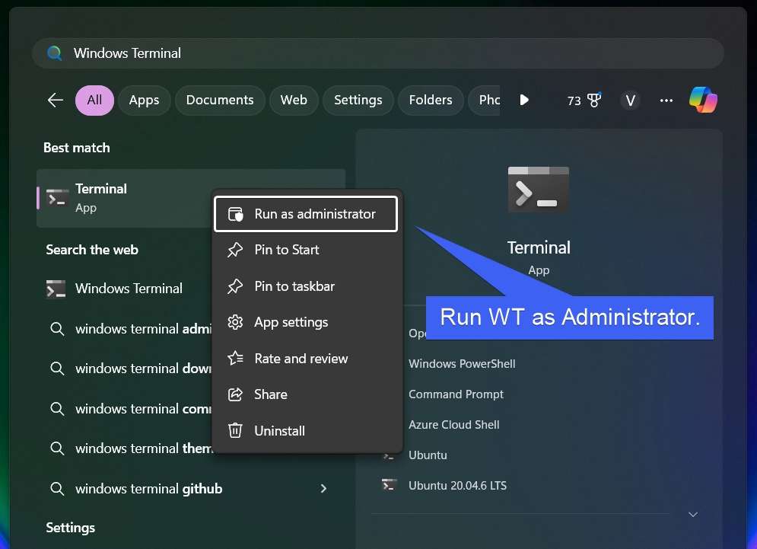Open the windows terminal commands suggestion

pyautogui.click(x=125, y=409)
